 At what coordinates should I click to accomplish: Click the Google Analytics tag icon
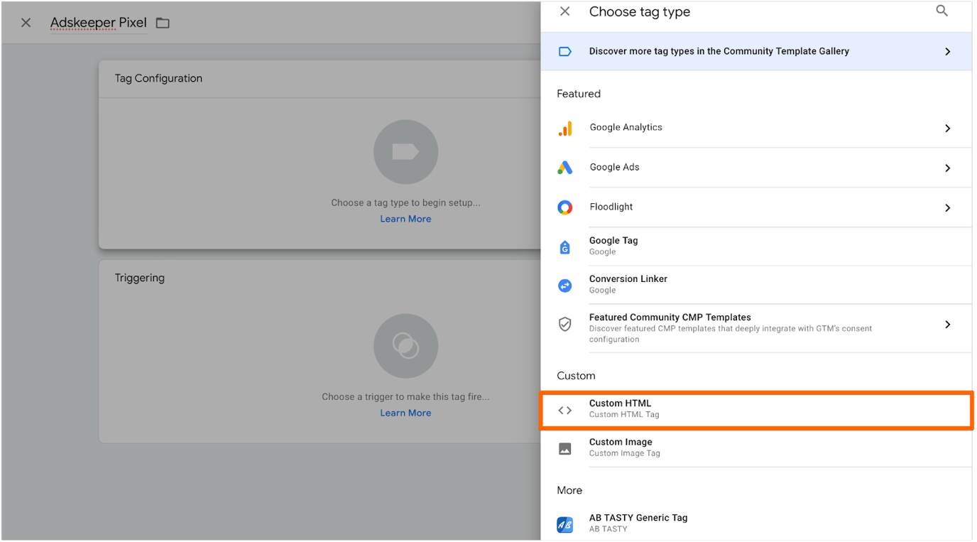(564, 129)
